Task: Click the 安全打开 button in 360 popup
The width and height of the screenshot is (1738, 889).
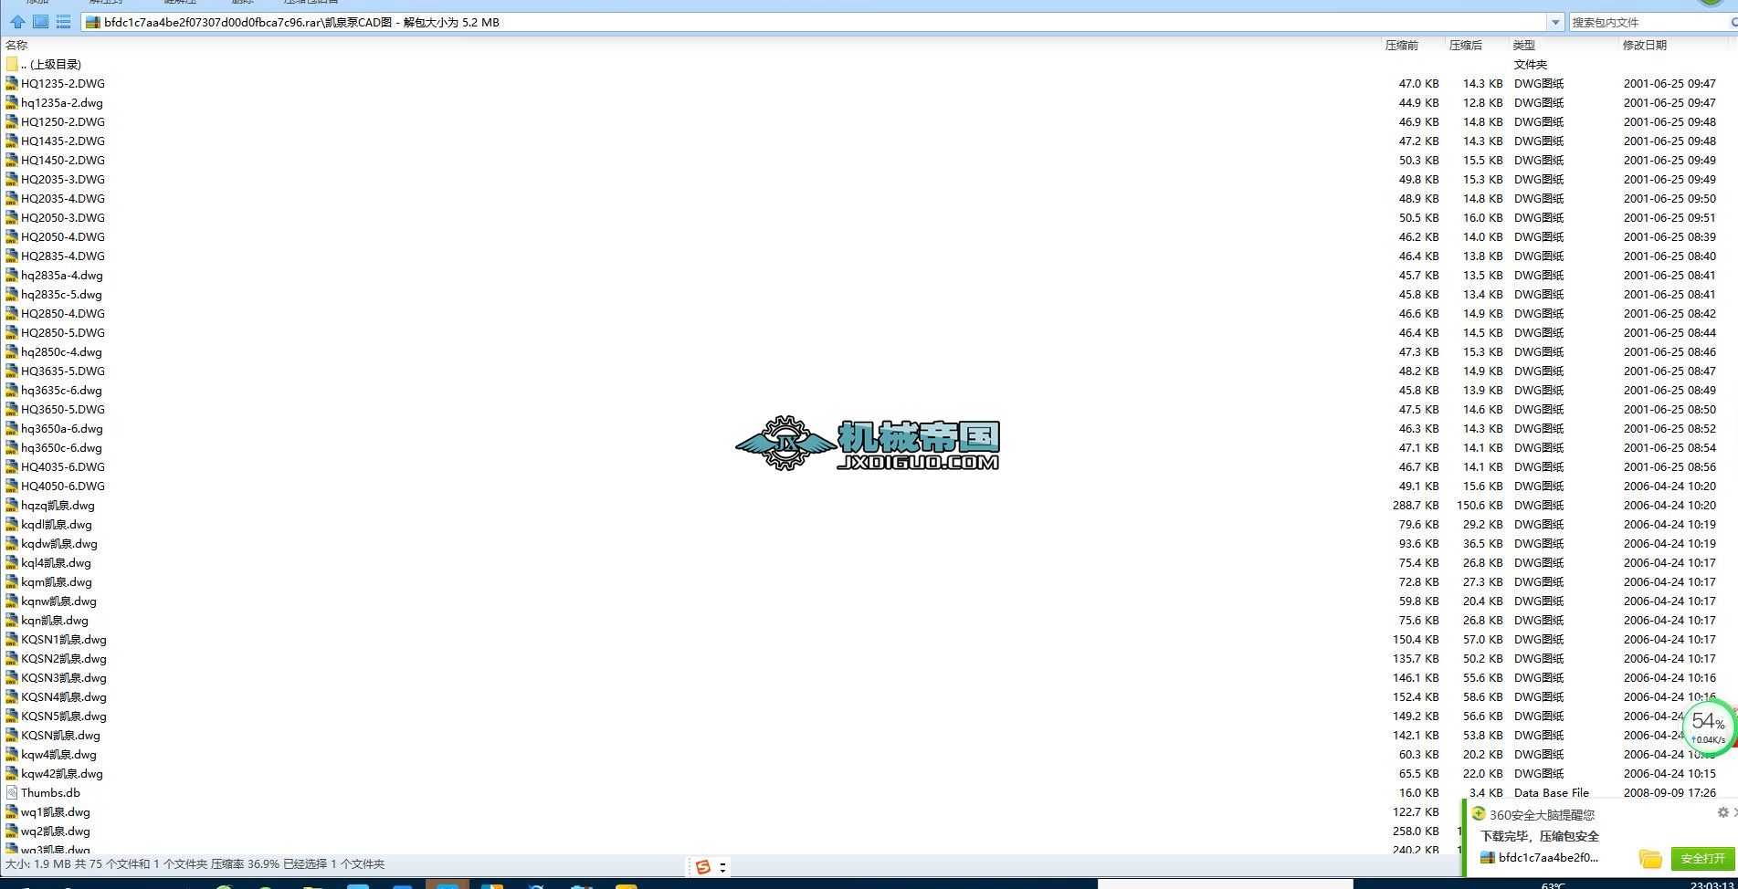Action: click(1702, 859)
